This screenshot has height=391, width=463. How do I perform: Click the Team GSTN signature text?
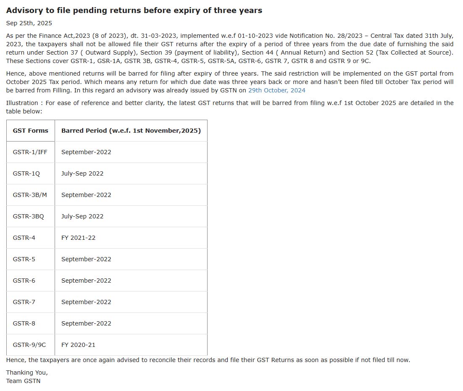[23, 381]
